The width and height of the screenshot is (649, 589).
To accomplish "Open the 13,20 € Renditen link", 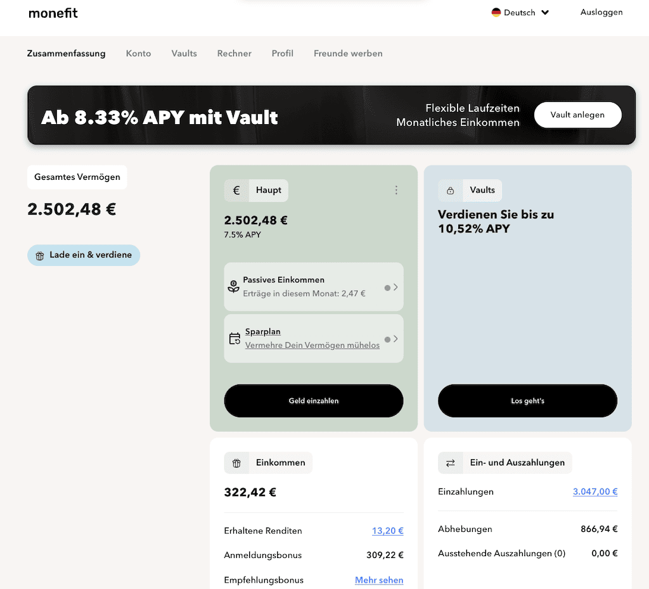I will [387, 531].
